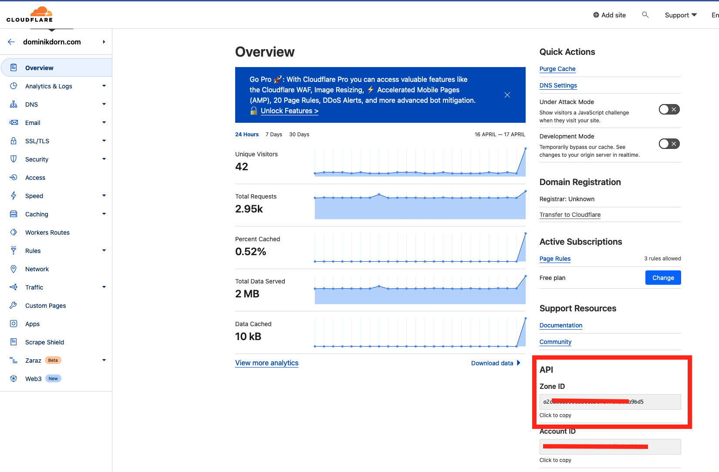Select the Security shield icon
Viewport: 719px width, 472px height.
point(14,159)
